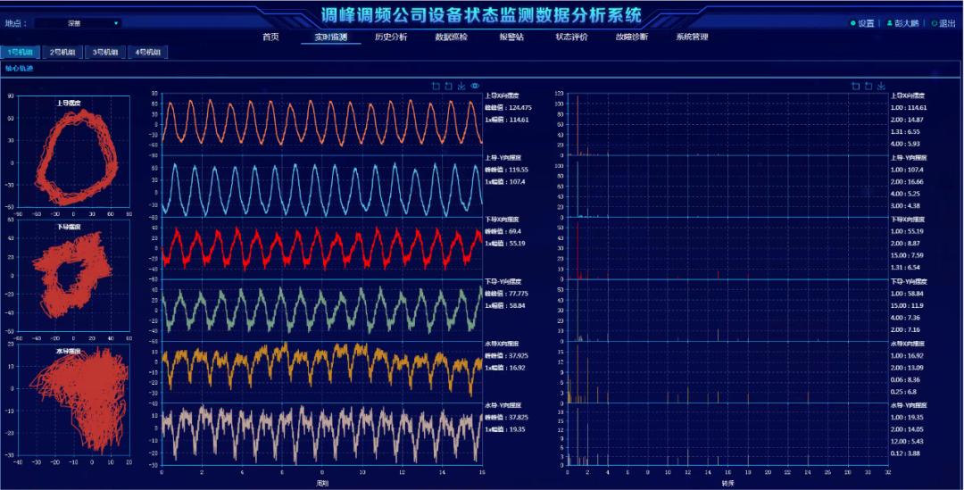Image resolution: width=964 pixels, height=490 pixels.
Task: Switch to the 2号机组 tab
Action: click(x=62, y=53)
